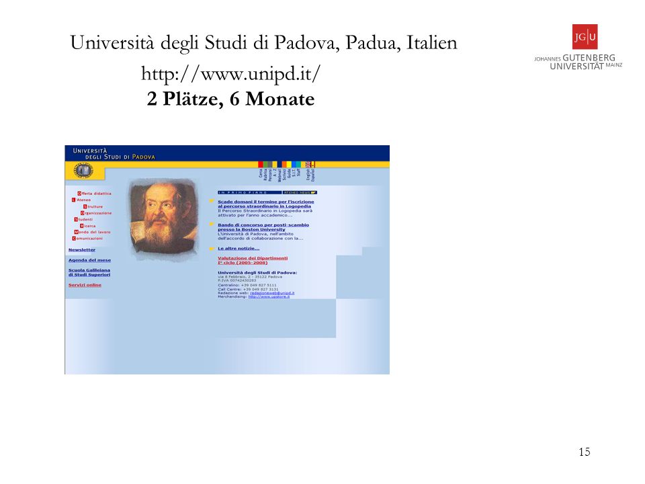Open the Offerta didattica menu item
This screenshot has height=484, width=645.
[x=94, y=194]
